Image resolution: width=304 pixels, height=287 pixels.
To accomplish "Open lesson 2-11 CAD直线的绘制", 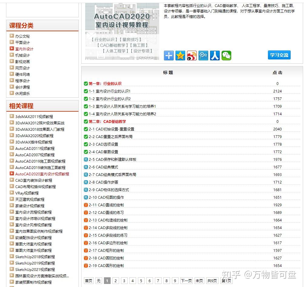I will click(106, 205).
